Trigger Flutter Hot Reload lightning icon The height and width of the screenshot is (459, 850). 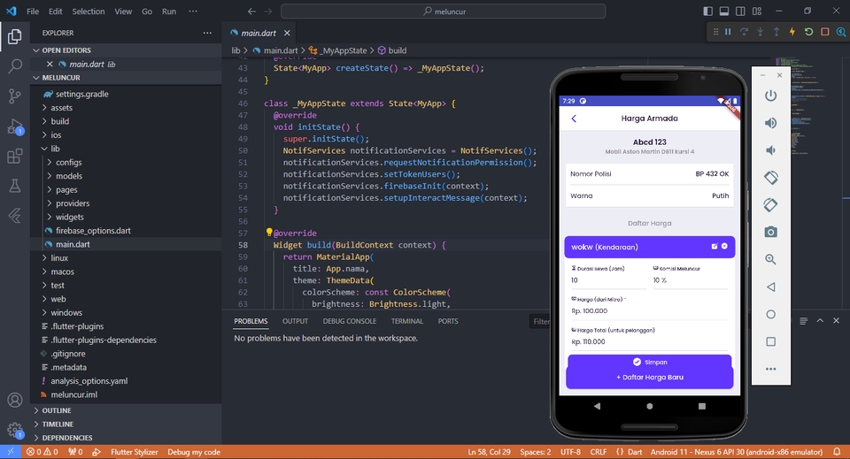coord(792,32)
